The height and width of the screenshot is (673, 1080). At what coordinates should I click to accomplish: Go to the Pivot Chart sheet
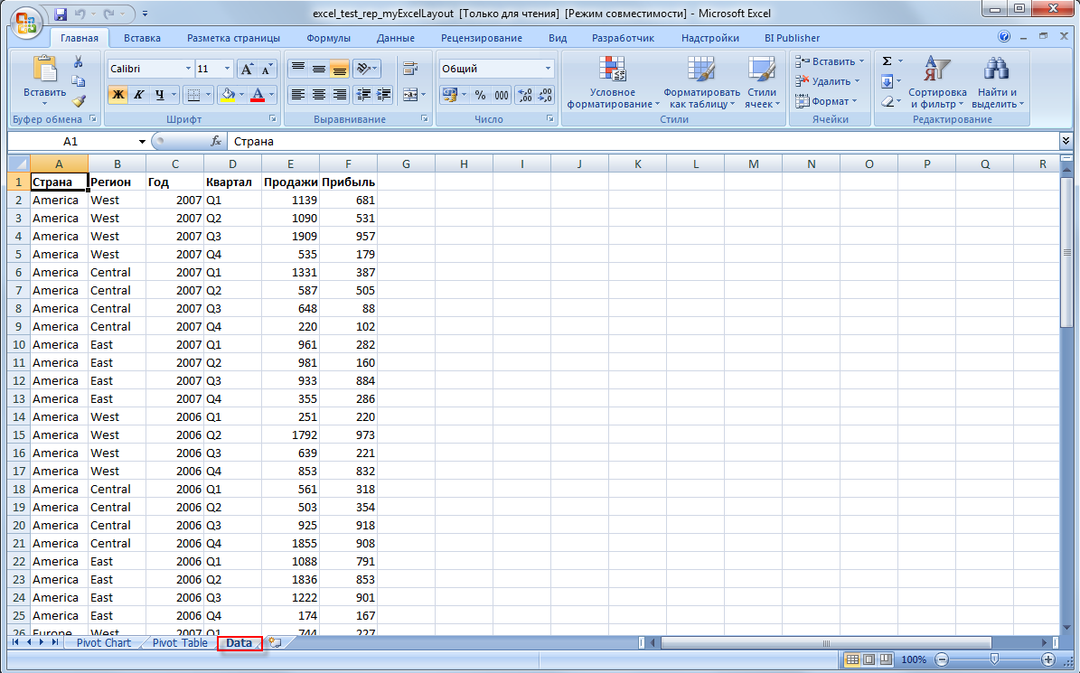tap(104, 642)
